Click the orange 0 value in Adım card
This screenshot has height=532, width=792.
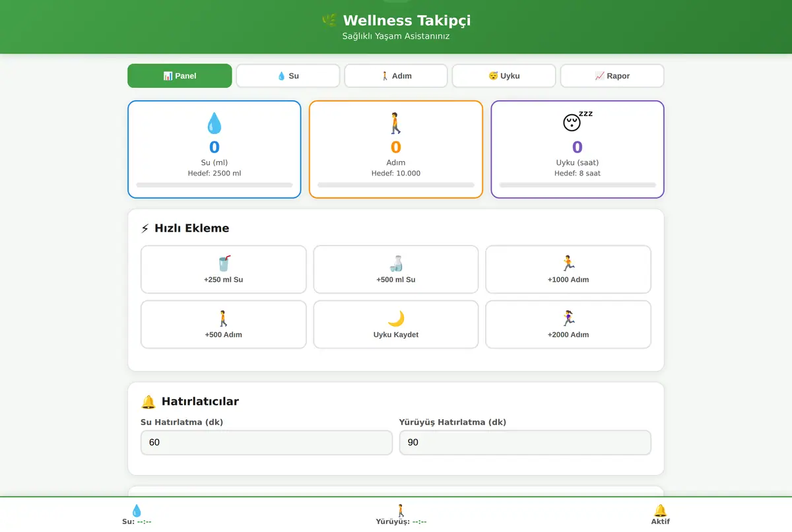396,147
